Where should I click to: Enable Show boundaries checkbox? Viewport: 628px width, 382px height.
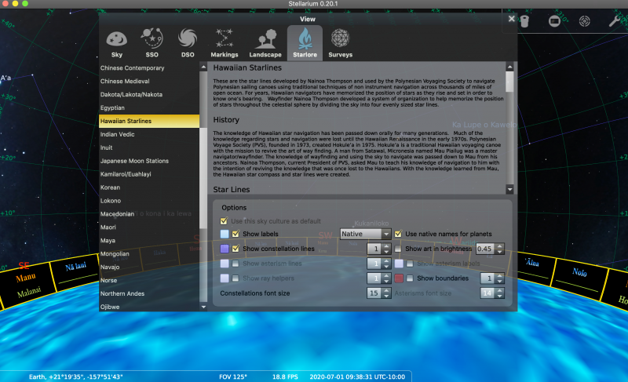coord(410,278)
